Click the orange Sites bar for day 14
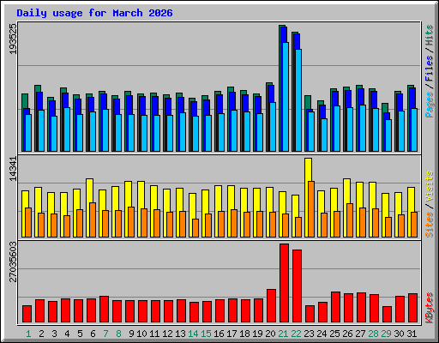Screen dimensions: 439x343 pyautogui.click(x=195, y=228)
